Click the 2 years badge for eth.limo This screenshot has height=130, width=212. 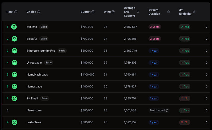(x=155, y=27)
